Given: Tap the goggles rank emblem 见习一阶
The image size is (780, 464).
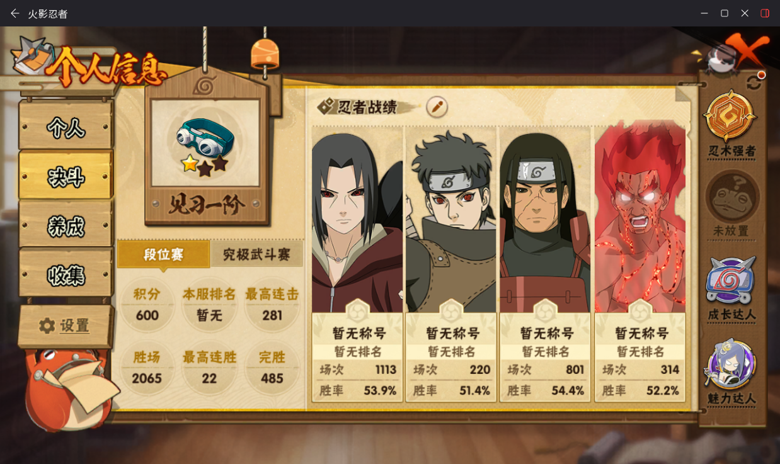Looking at the screenshot, I should tap(206, 146).
